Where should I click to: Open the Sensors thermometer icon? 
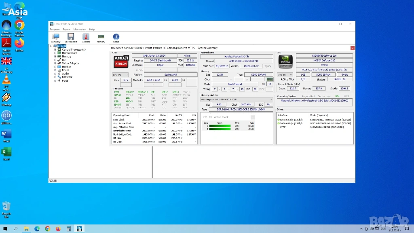tap(86, 38)
